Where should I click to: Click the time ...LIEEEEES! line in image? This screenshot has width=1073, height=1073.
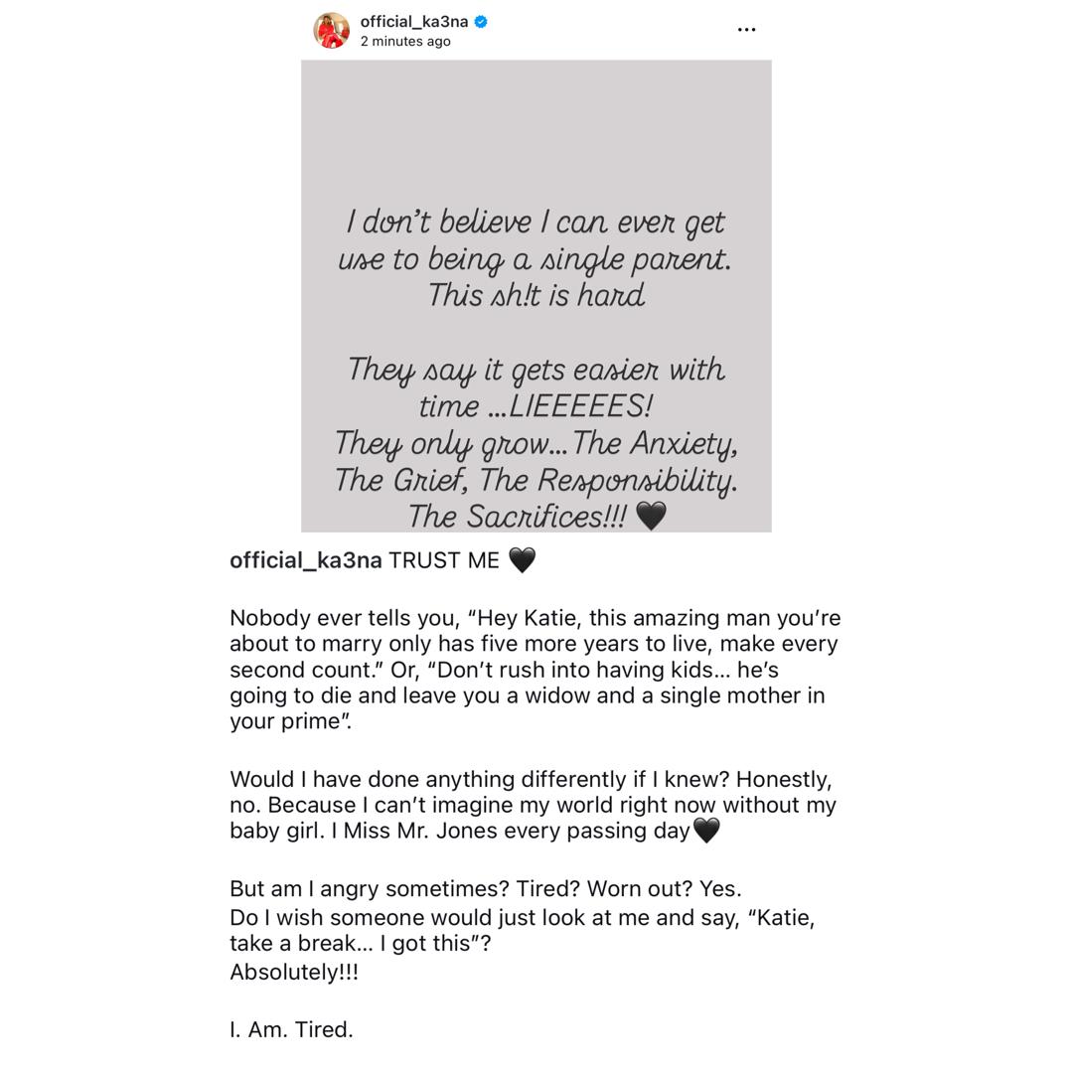536,406
